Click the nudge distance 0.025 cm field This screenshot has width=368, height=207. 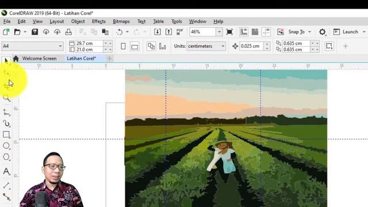pos(251,46)
